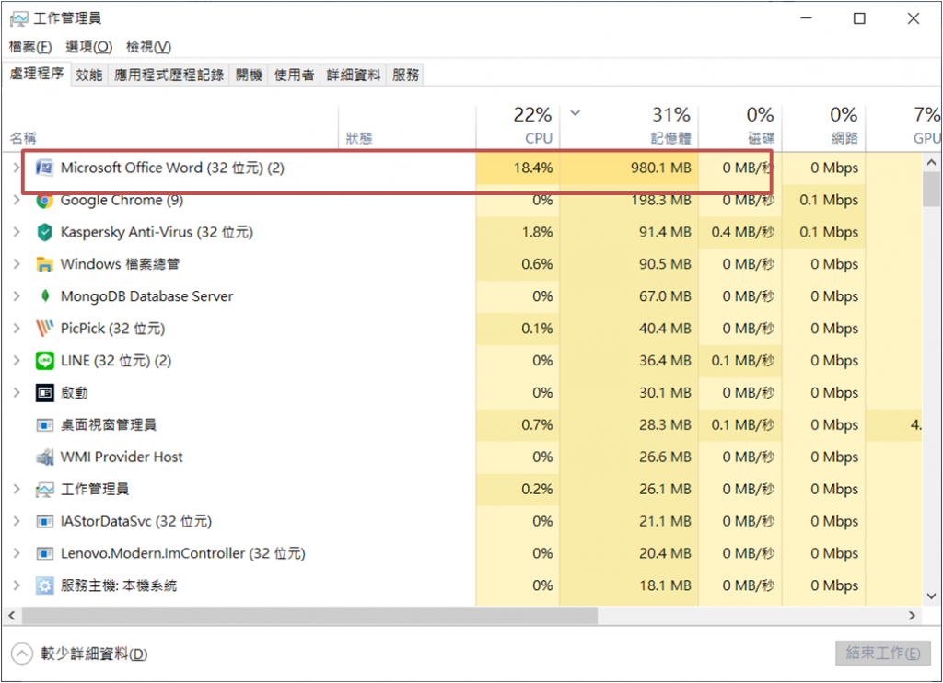The height and width of the screenshot is (683, 943).
Task: Open the 選項(O) menu
Action: tap(88, 46)
